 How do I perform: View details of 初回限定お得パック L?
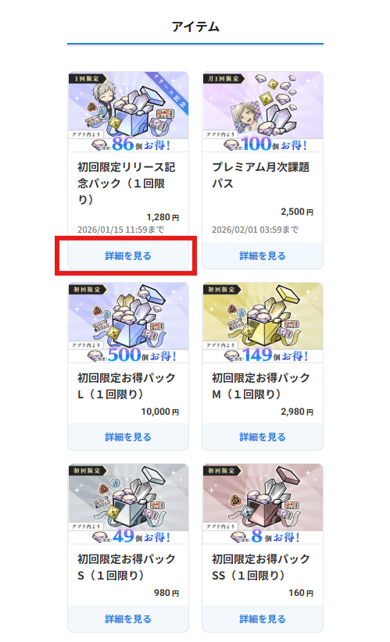point(128,437)
